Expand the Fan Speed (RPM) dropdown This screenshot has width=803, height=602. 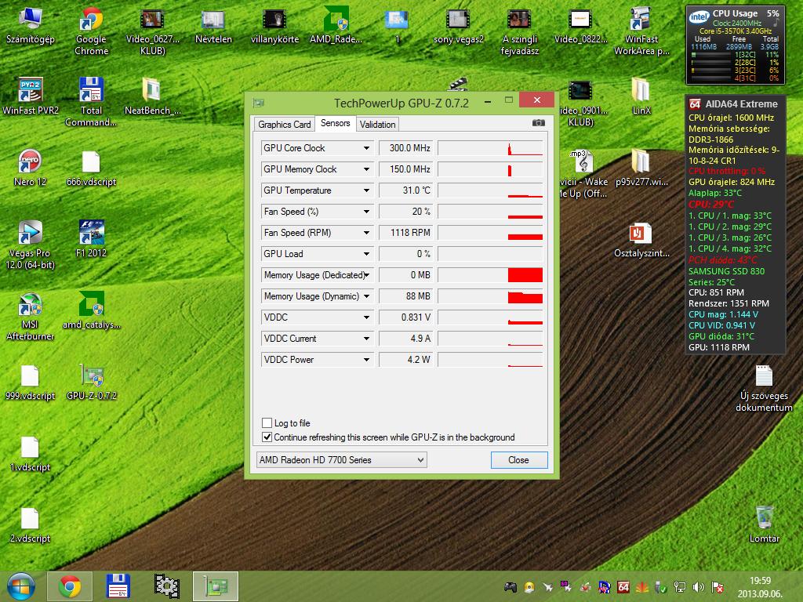click(x=367, y=232)
